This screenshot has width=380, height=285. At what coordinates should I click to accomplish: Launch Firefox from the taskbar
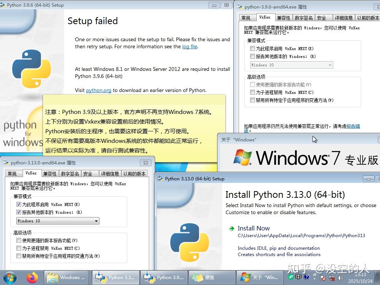32,278
